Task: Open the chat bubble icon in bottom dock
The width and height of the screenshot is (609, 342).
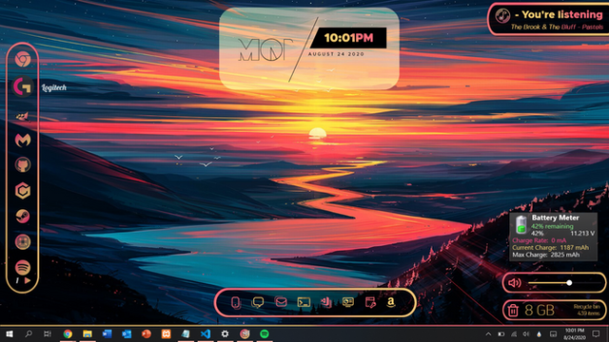Action: (258, 302)
